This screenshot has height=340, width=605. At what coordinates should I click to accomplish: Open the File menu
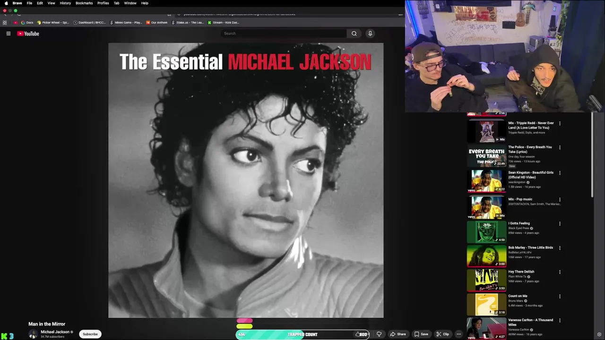tap(29, 3)
